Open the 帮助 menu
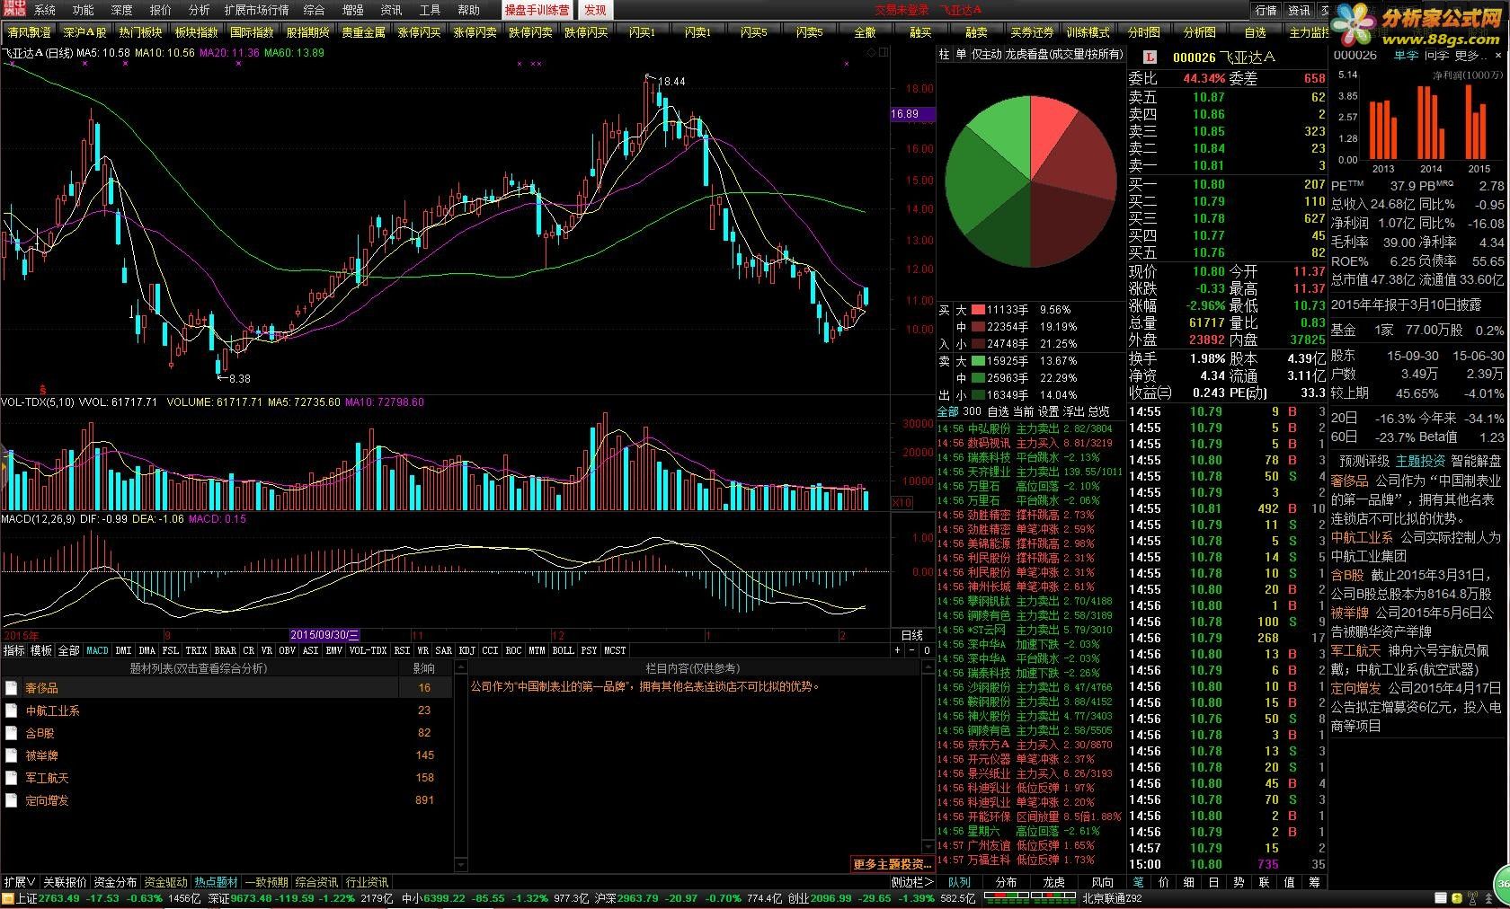 468,10
